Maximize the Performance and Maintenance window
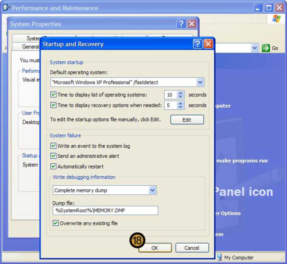This screenshot has width=287, height=264. point(269,8)
